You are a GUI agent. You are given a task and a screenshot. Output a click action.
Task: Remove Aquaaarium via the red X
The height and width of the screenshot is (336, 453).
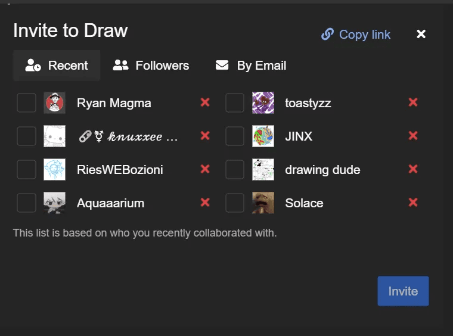click(205, 203)
